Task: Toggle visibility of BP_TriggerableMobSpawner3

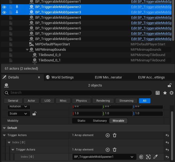Action: point(4,12)
